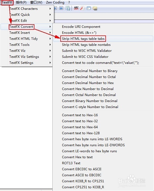Click the save recorded macro icon
Viewport: 154px width, 191px height.
point(68,8)
